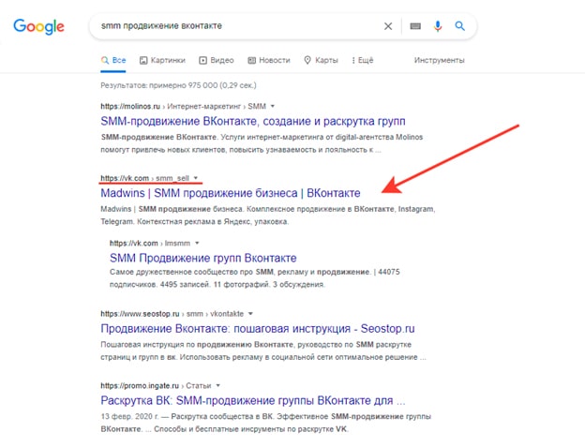Screen dimensions: 585x447
Task: Expand the dropdown arrow next to vk.com lmsmm
Action: point(197,243)
